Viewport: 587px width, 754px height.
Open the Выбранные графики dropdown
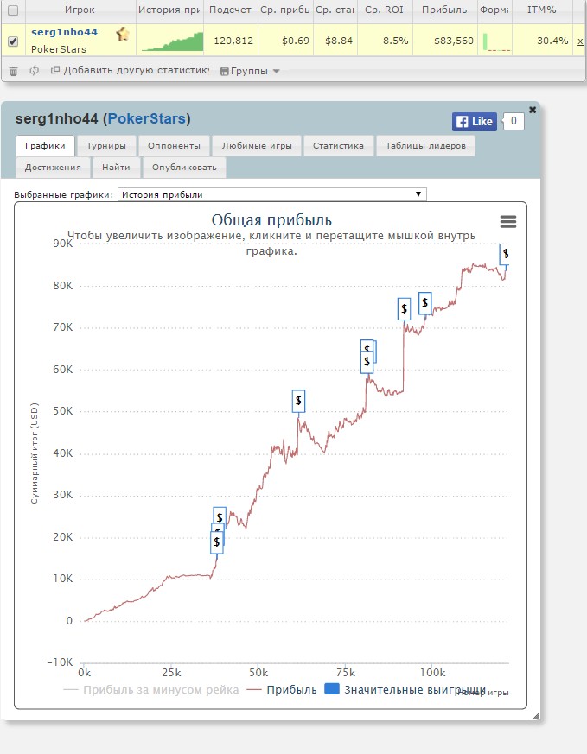271,194
